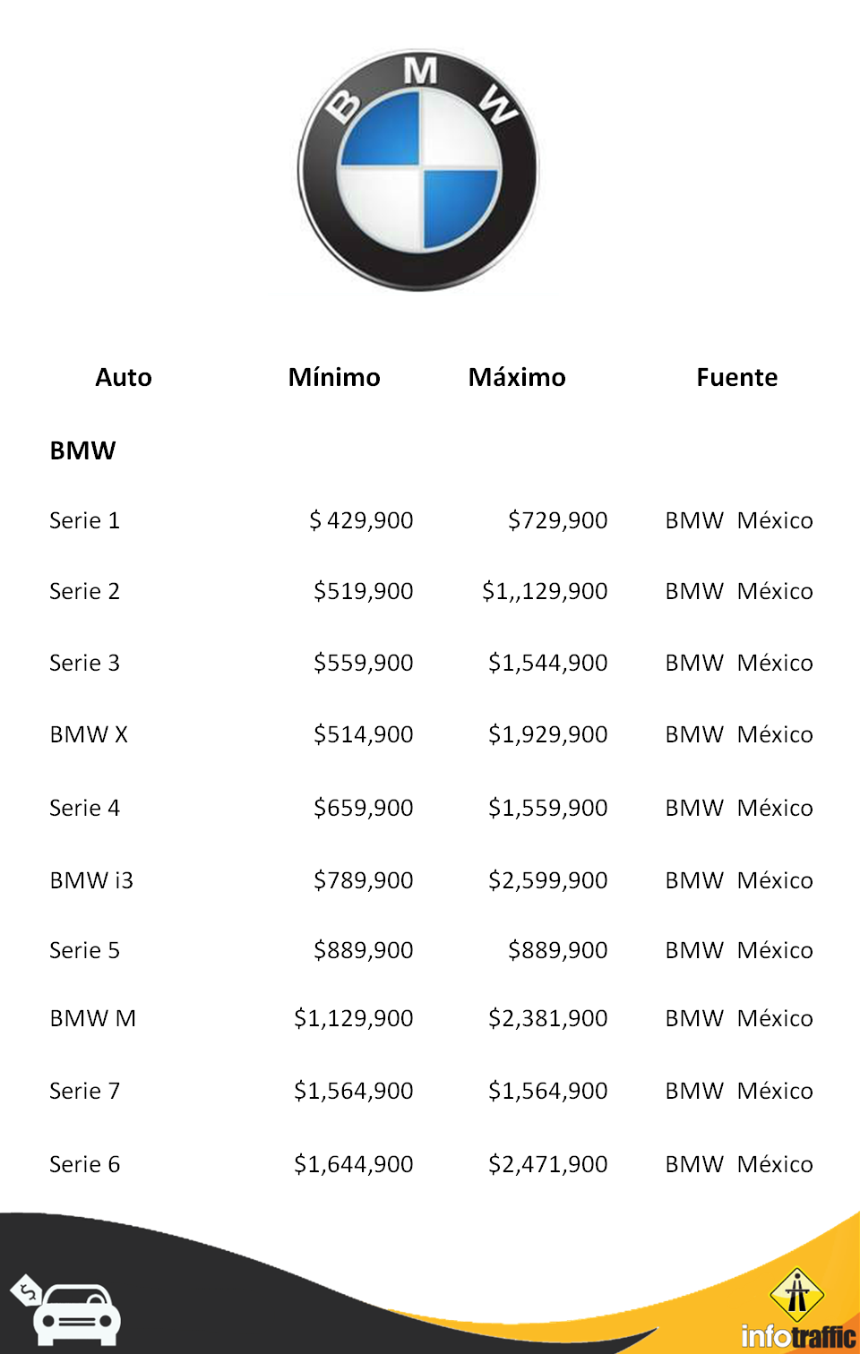Click BMW México source for Serie 7
Screen dimensions: 860x1354
739,1091
